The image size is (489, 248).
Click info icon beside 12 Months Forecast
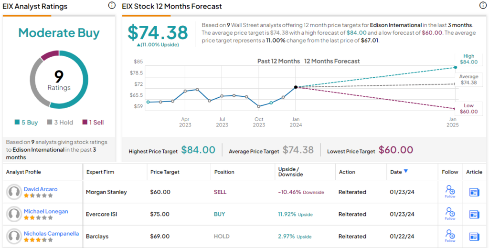(x=483, y=6)
